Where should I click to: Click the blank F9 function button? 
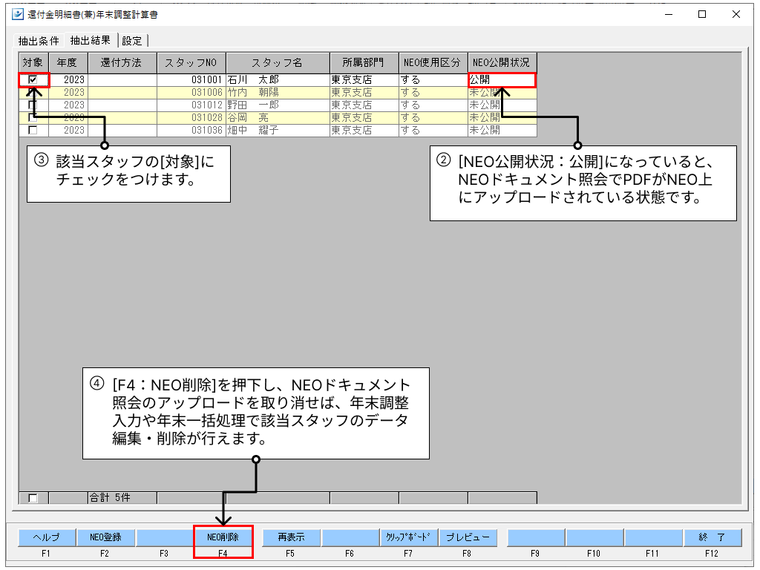(x=536, y=537)
